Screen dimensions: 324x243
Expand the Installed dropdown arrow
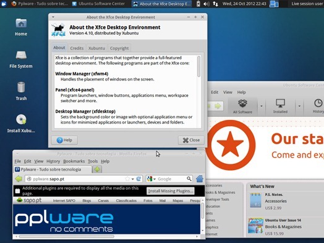[x=299, y=106]
